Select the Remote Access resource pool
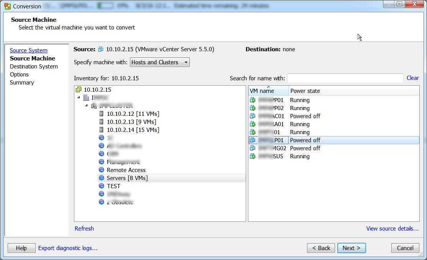This screenshot has height=260, width=427. (x=126, y=170)
